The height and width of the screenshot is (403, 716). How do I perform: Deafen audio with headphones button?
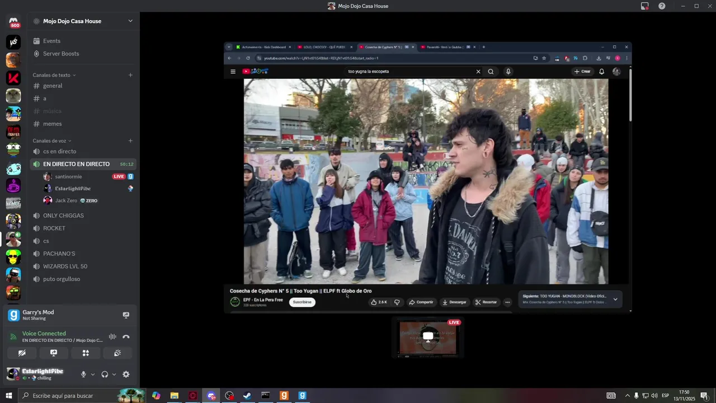105,374
